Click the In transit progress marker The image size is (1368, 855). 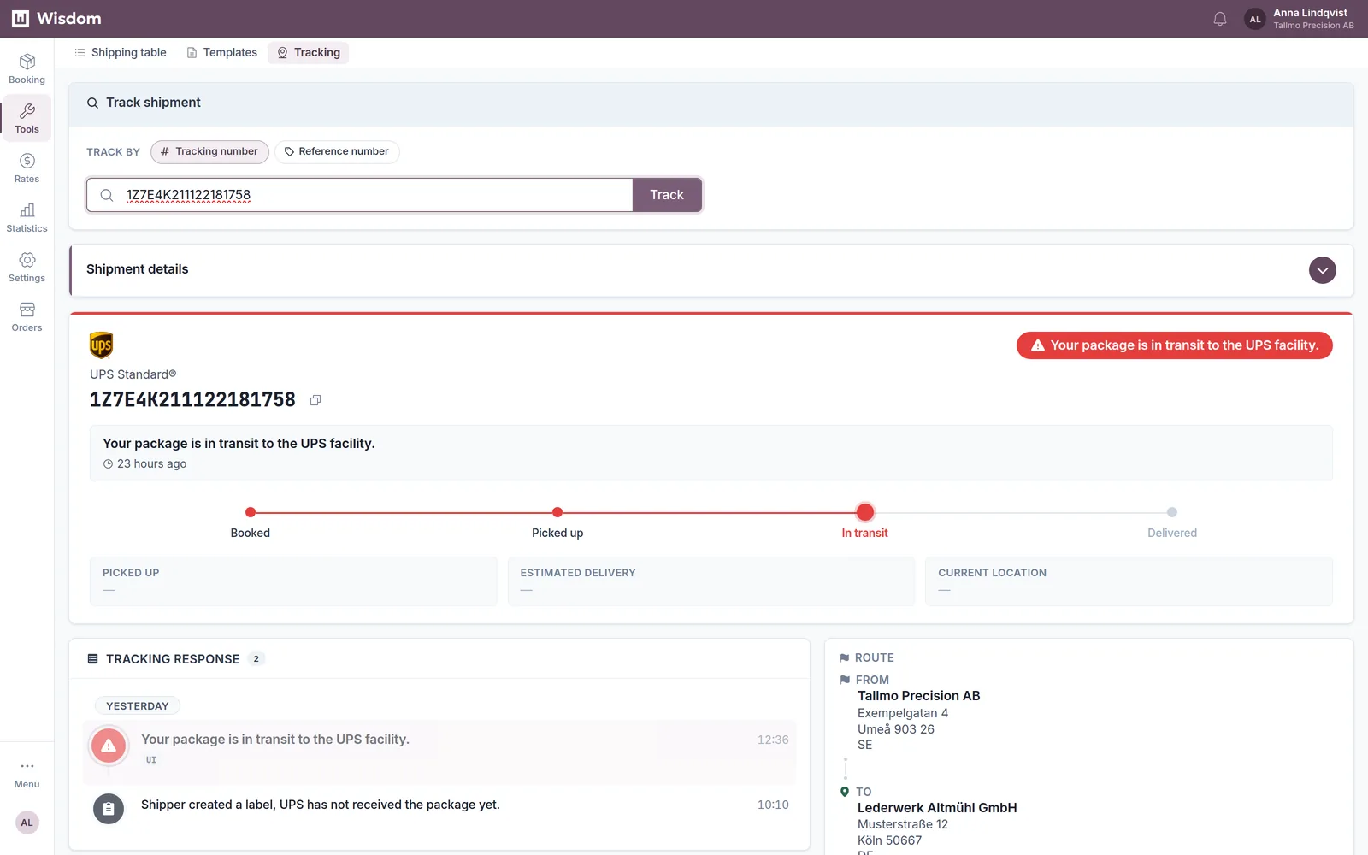coord(865,512)
